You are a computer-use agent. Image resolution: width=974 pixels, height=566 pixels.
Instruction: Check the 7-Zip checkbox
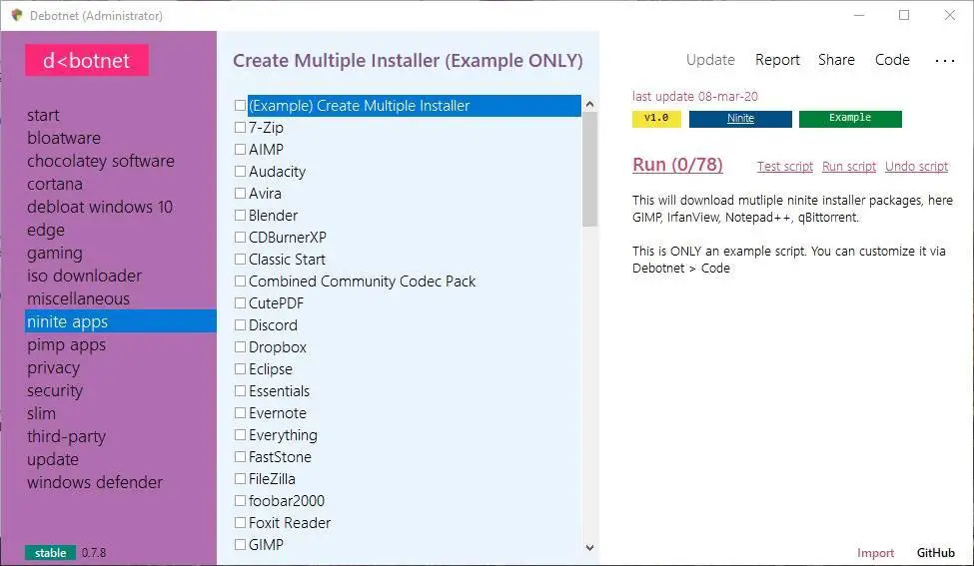click(240, 127)
